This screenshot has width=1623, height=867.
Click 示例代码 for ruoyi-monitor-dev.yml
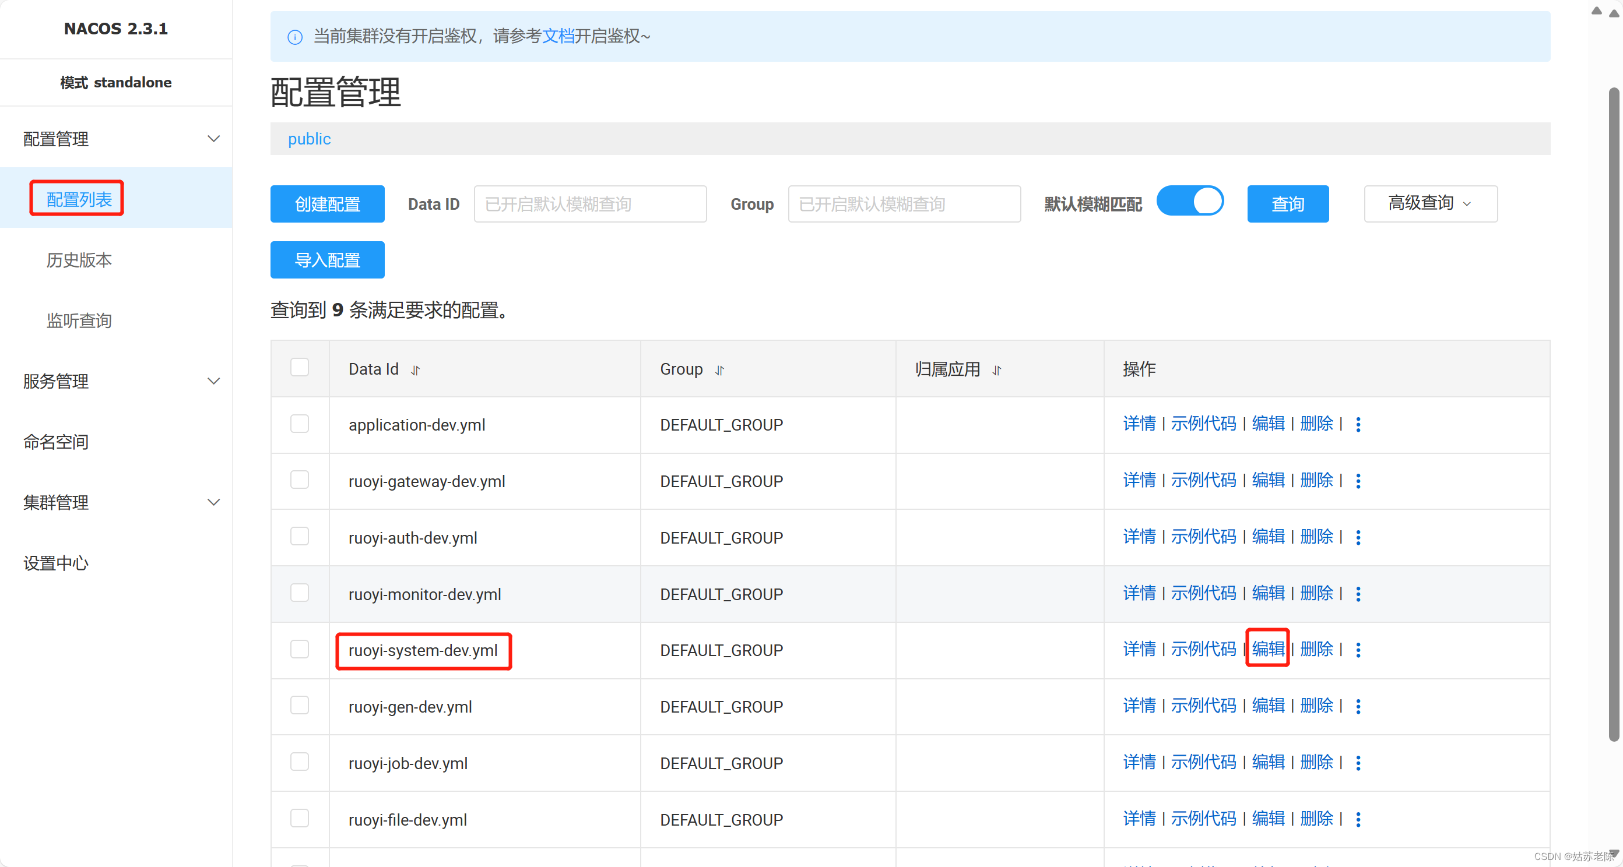point(1203,593)
